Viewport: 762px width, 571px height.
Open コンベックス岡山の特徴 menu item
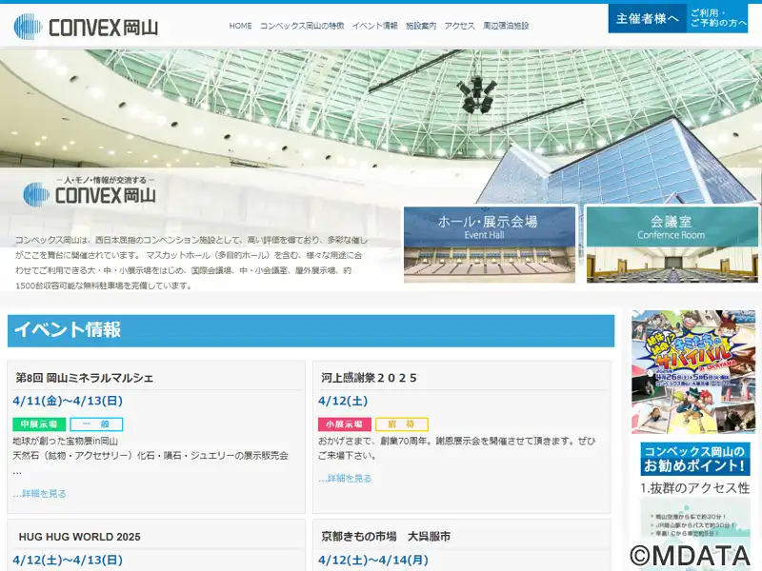(x=302, y=26)
